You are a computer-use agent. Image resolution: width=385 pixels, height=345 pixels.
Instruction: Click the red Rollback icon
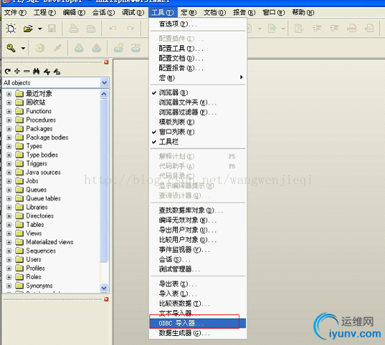(97, 48)
